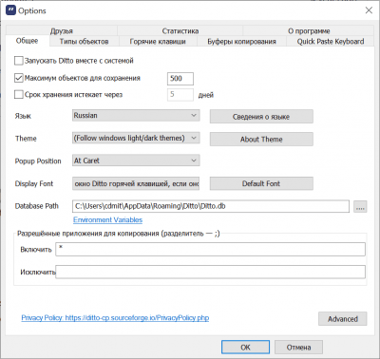Enable 'Запускать Ditto вместе с системой' checkbox

19,61
